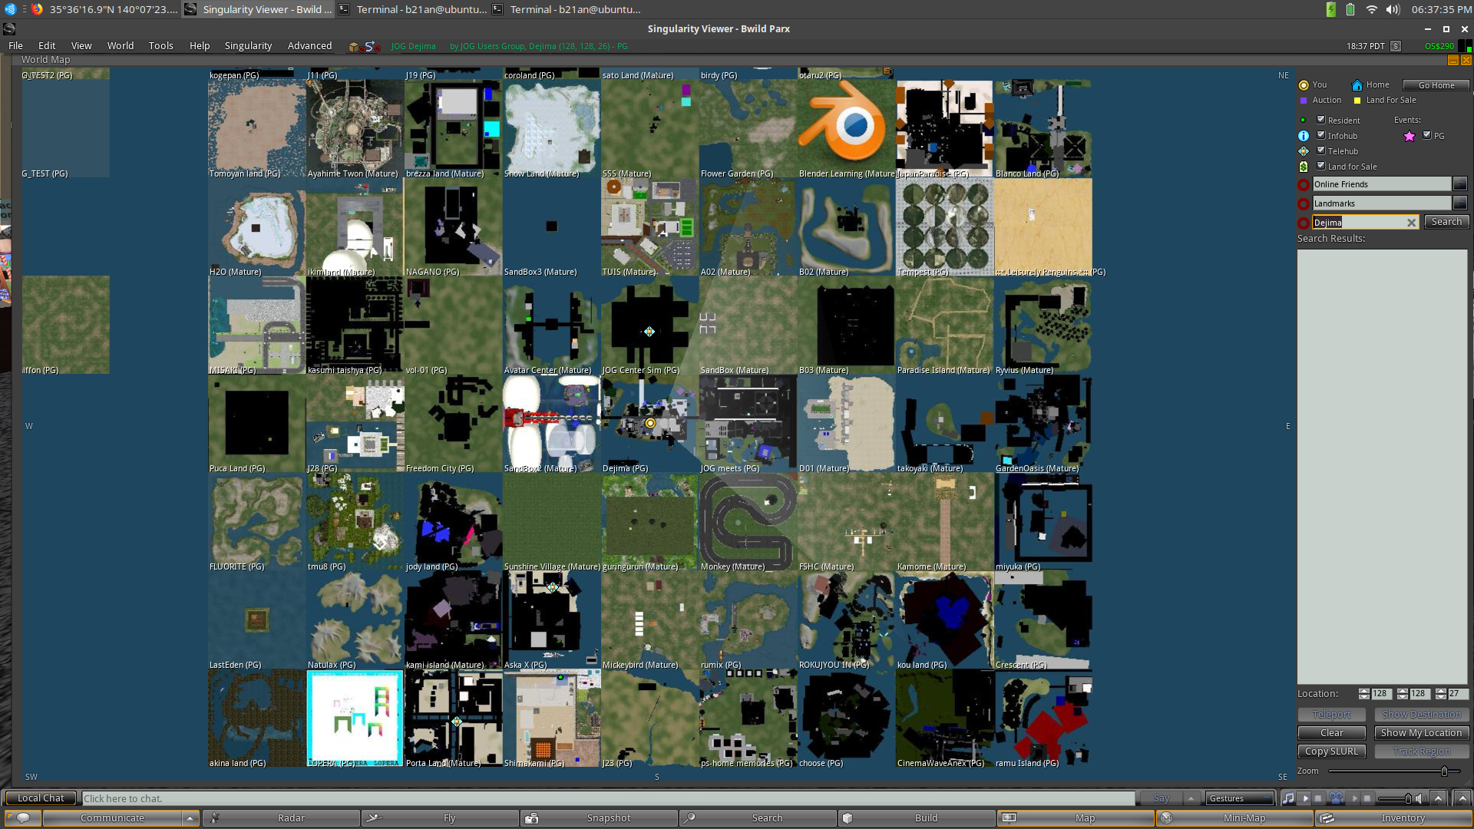The height and width of the screenshot is (829, 1474).
Task: Click the chat bubble icon beside Communicate
Action: [x=23, y=818]
